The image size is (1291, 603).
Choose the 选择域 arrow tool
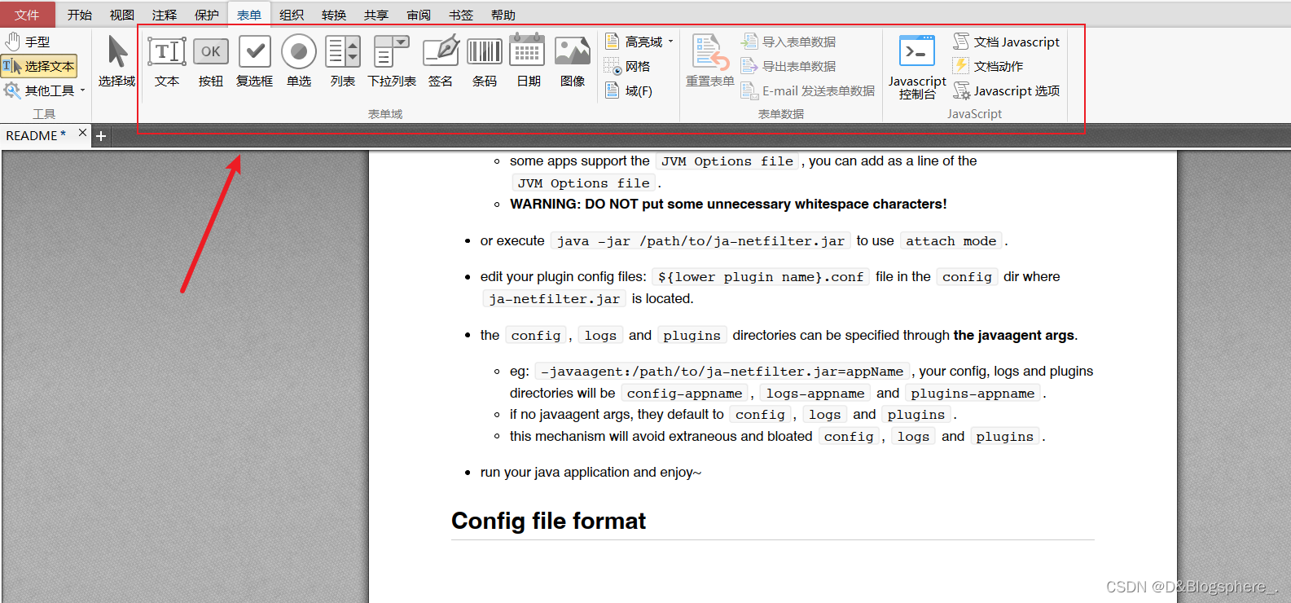[x=116, y=61]
